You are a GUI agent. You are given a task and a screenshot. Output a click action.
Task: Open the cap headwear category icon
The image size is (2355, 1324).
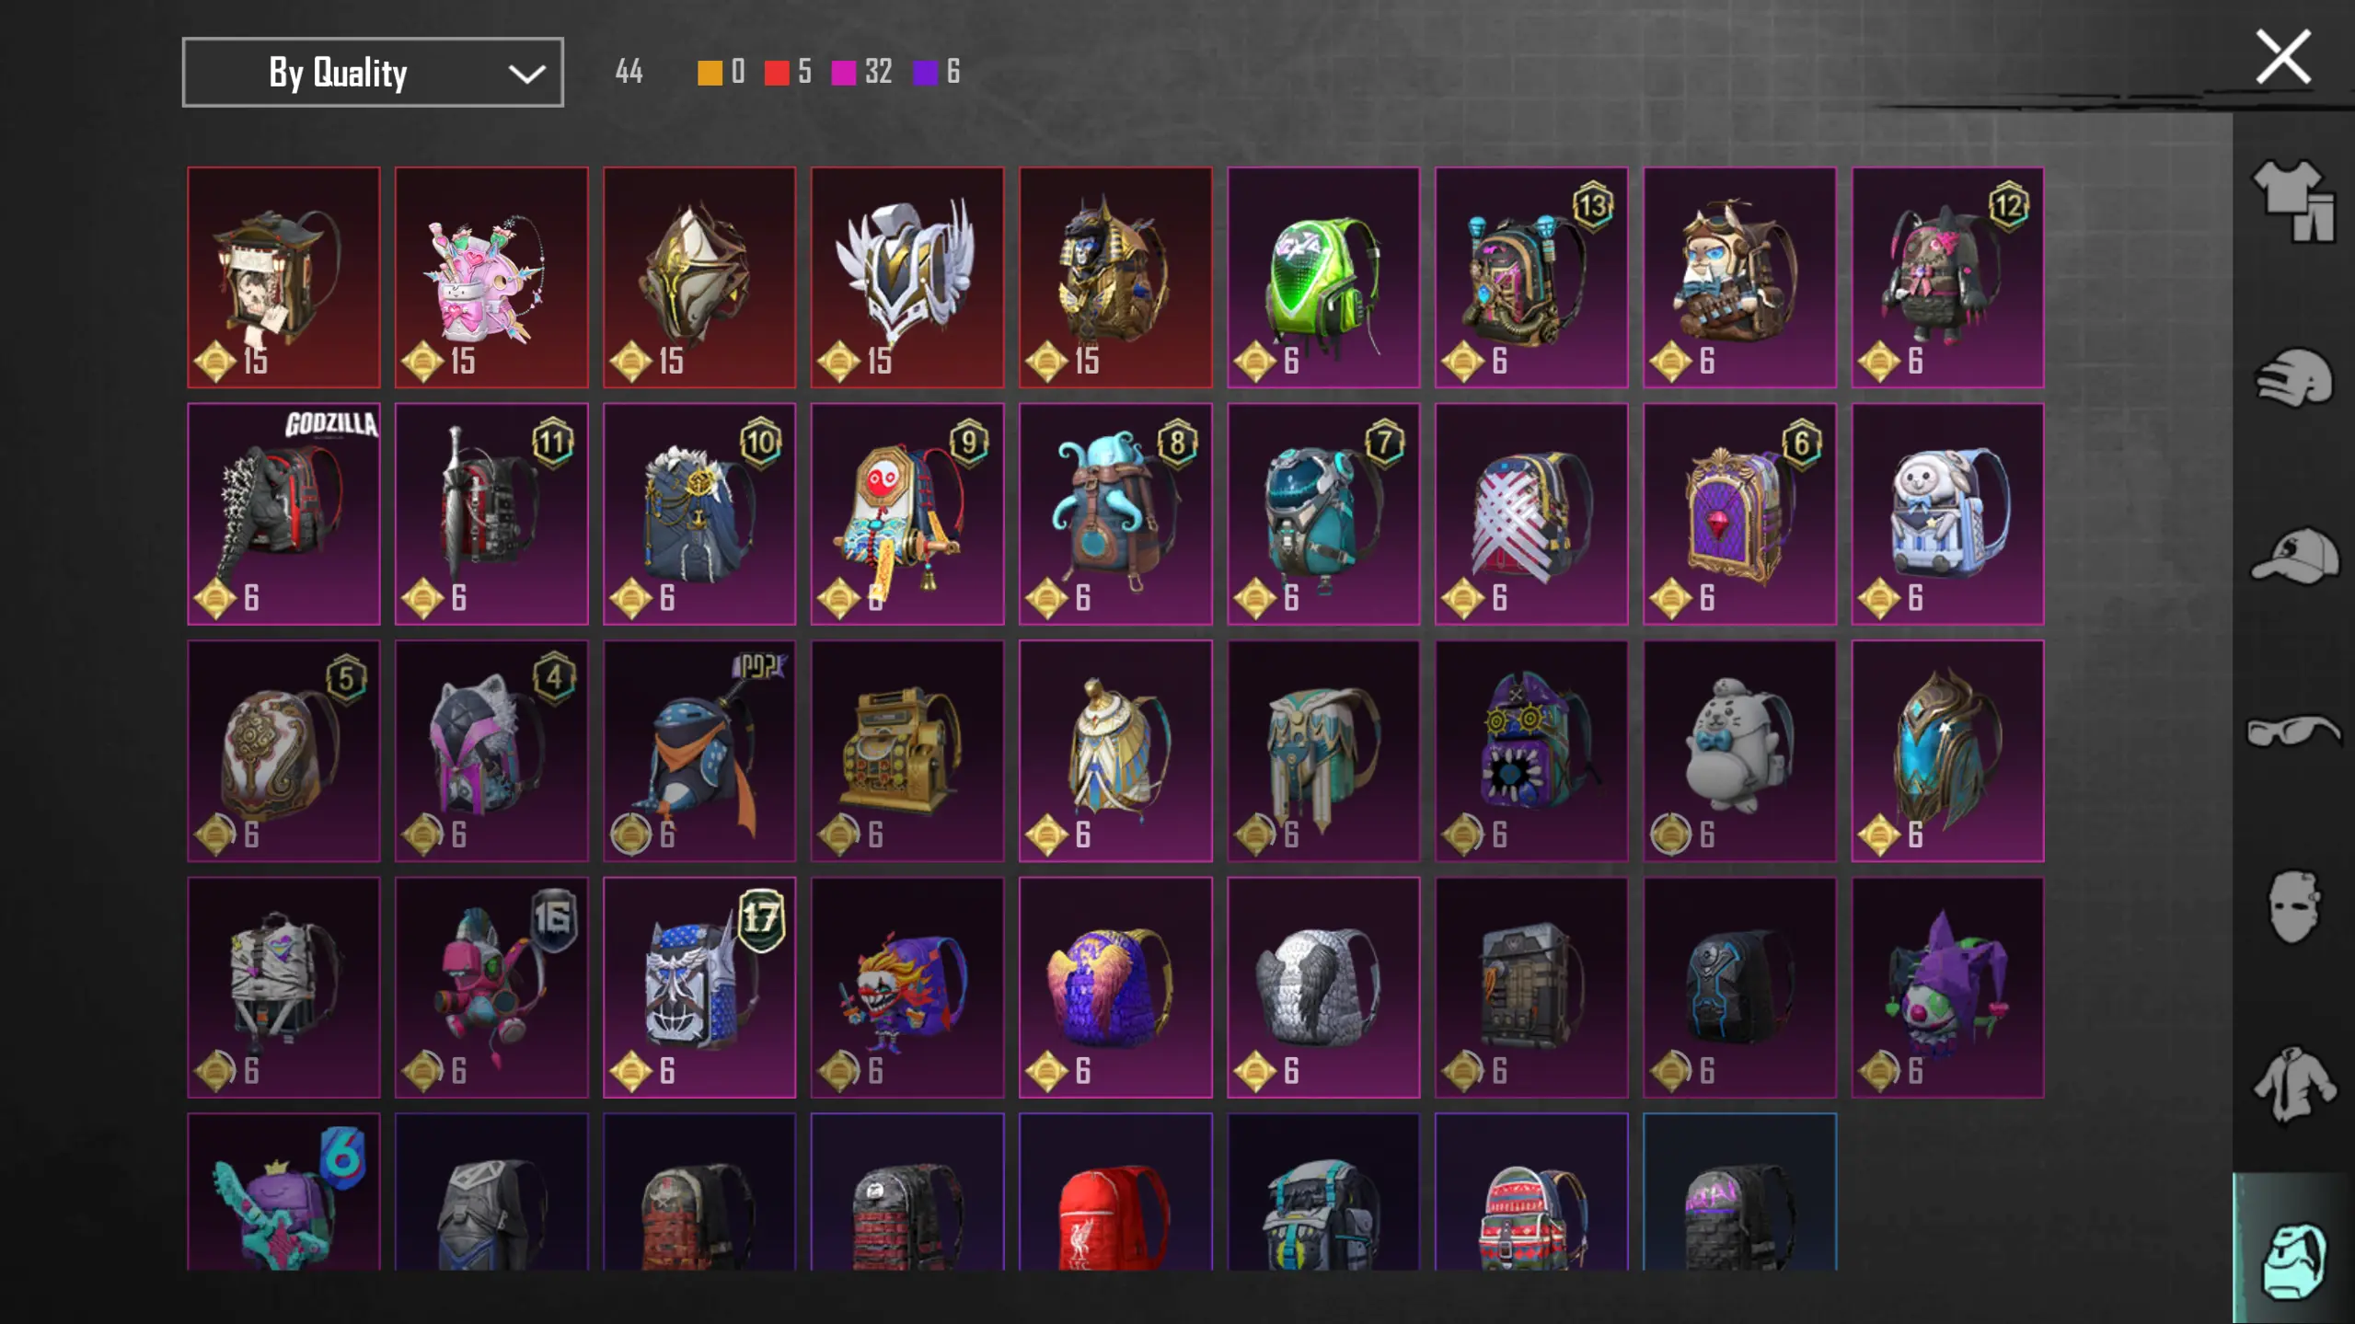2294,556
